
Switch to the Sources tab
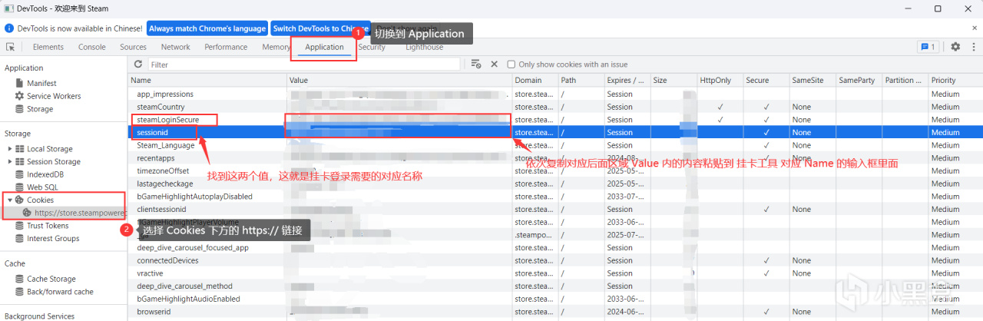click(x=134, y=47)
